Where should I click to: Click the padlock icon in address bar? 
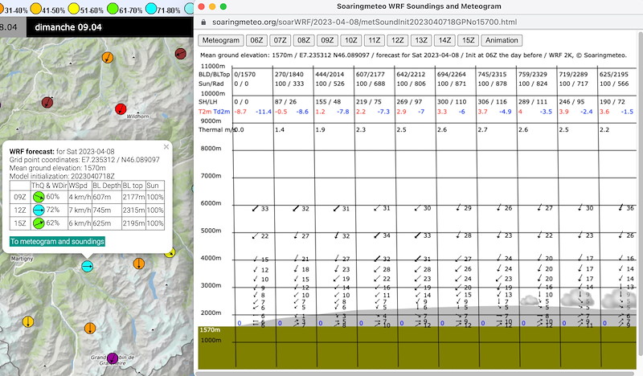(204, 22)
